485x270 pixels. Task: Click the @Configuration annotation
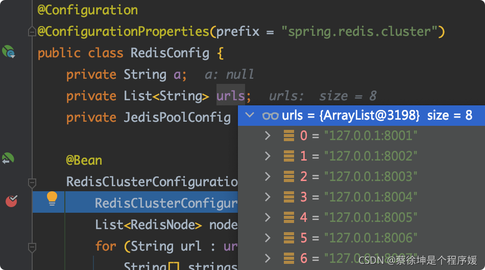pos(87,10)
